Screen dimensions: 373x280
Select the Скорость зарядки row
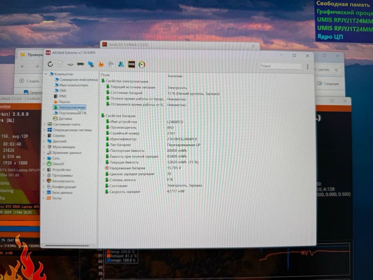[145, 192]
